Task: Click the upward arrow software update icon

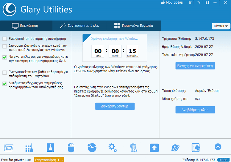Action: pyautogui.click(x=154, y=148)
